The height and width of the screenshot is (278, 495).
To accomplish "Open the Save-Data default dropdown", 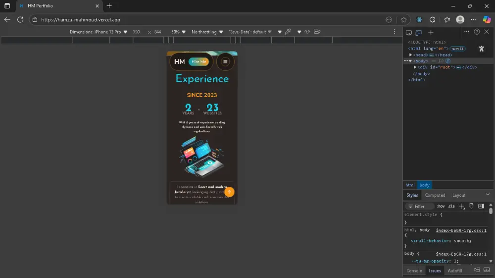I will (249, 32).
